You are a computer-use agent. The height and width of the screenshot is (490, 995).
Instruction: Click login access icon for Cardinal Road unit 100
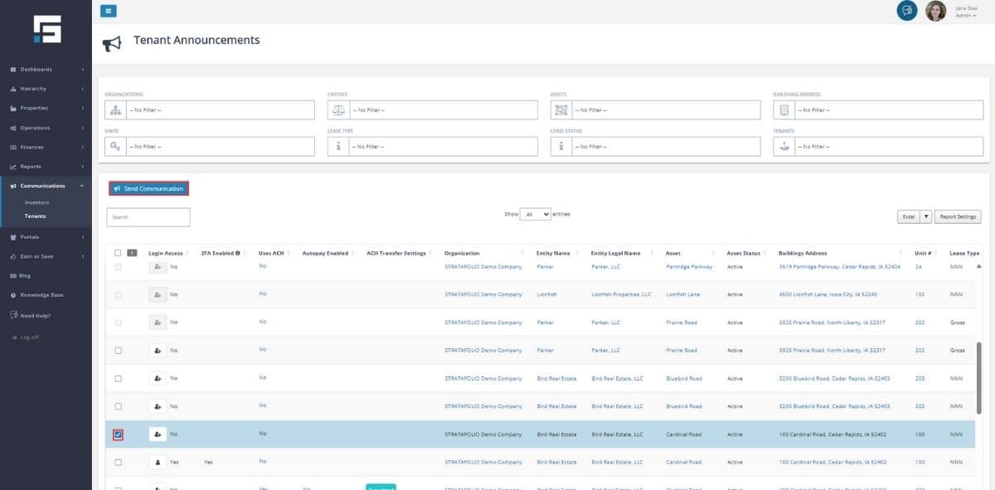click(158, 434)
